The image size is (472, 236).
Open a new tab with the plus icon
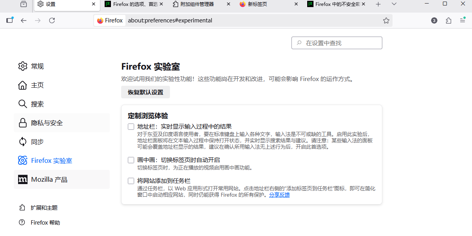pyautogui.click(x=378, y=4)
